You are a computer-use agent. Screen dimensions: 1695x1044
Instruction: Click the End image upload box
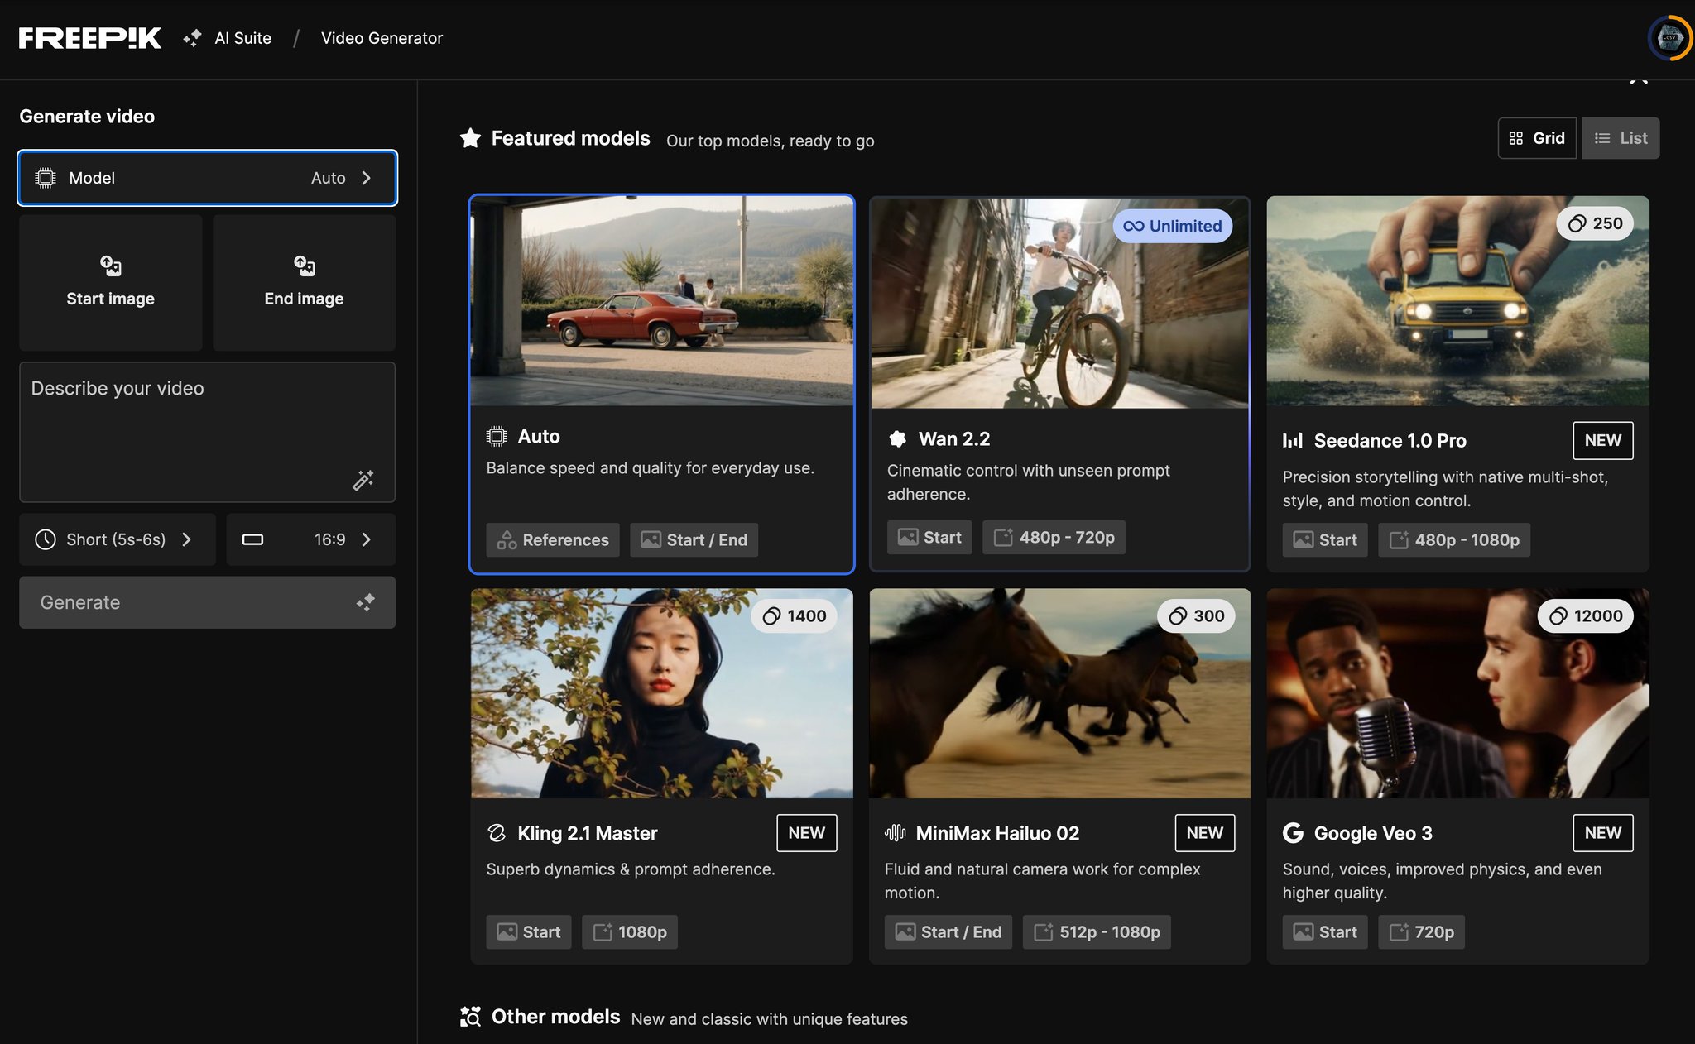point(304,283)
